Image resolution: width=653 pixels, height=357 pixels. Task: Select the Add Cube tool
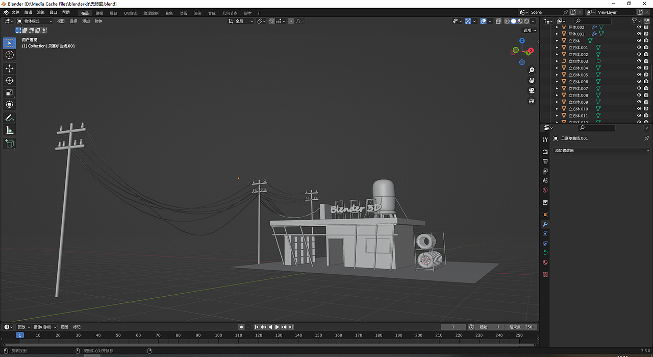(x=9, y=144)
